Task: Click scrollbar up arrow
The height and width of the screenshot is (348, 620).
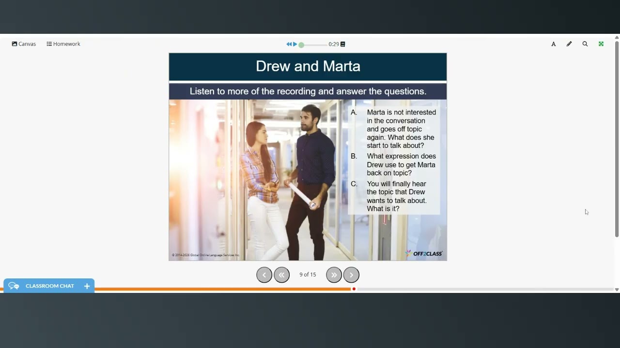Action: click(x=617, y=37)
